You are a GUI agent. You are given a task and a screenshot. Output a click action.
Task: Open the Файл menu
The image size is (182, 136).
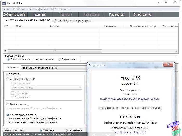7,9
